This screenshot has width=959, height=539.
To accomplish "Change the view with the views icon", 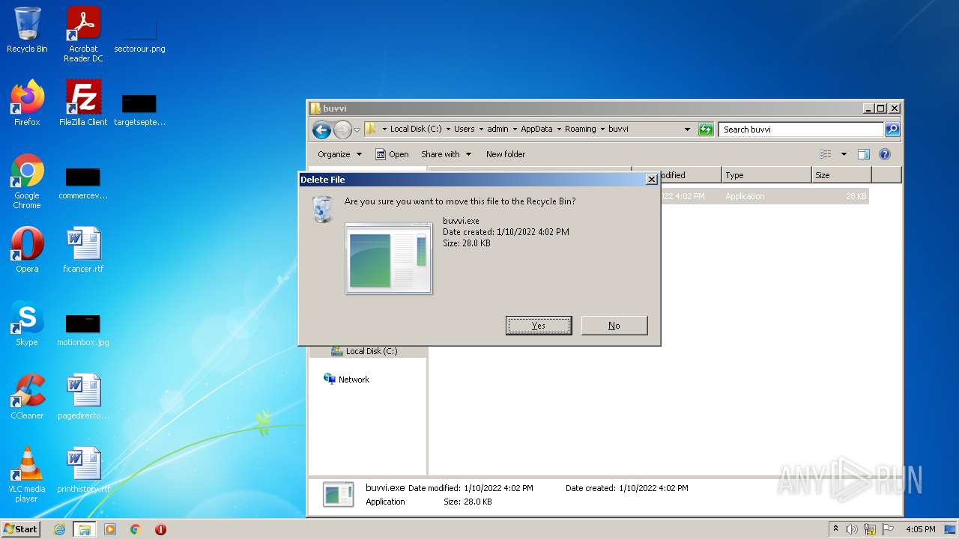I will click(826, 154).
